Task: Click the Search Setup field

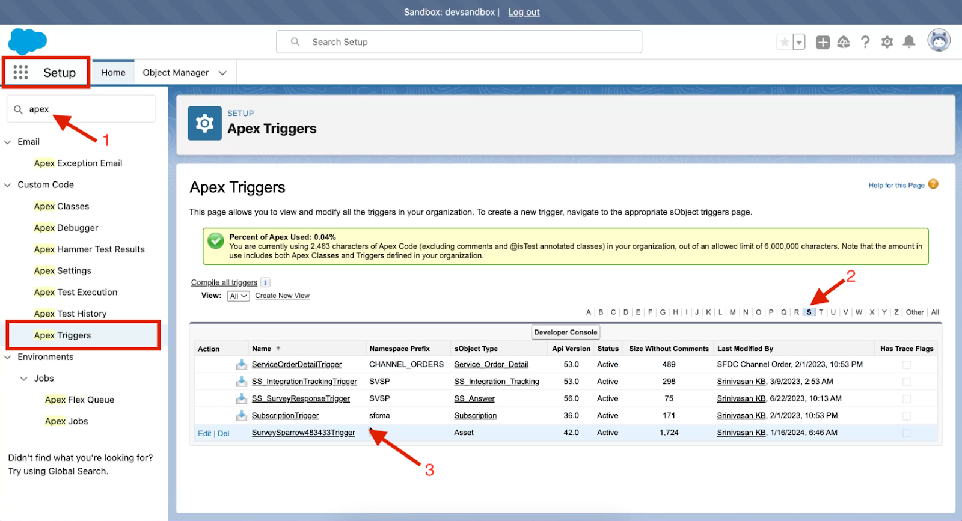Action: 459,42
